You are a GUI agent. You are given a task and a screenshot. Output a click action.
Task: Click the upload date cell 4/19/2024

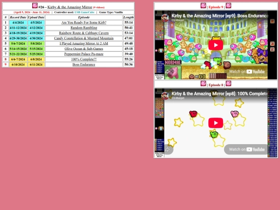click(x=36, y=33)
